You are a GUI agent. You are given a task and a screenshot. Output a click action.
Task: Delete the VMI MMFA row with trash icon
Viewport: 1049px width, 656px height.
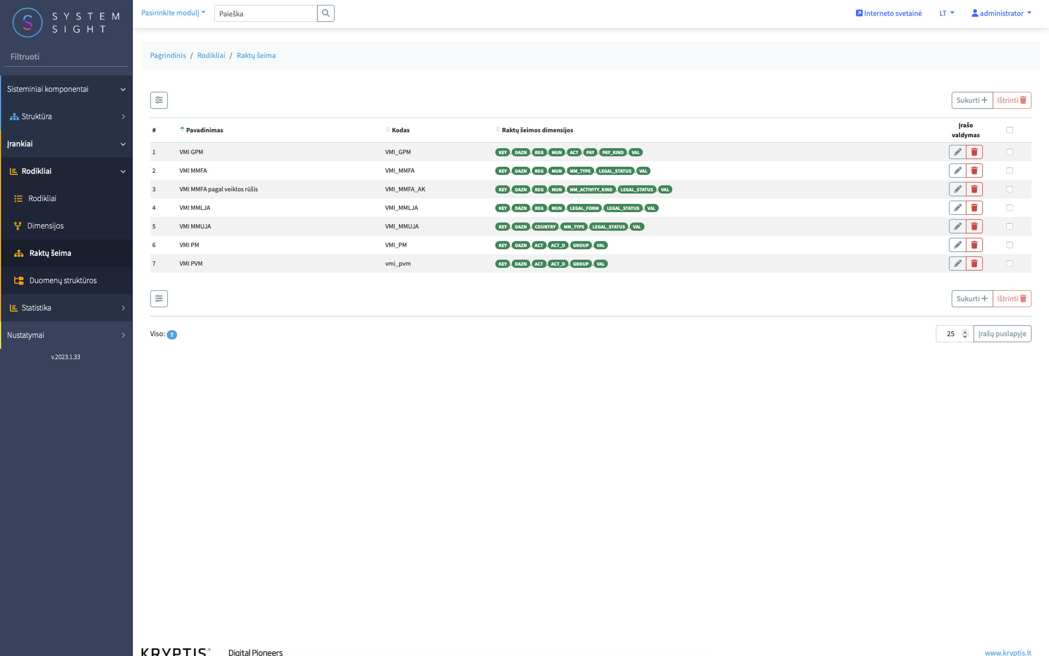tap(974, 171)
